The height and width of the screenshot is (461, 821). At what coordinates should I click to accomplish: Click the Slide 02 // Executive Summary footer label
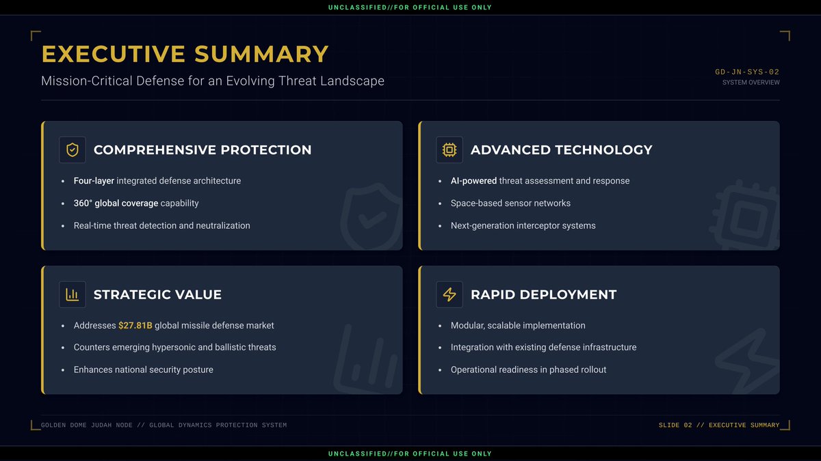pos(719,425)
